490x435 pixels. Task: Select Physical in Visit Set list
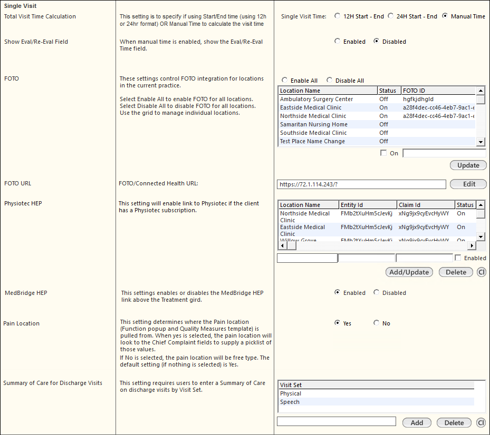[376, 393]
